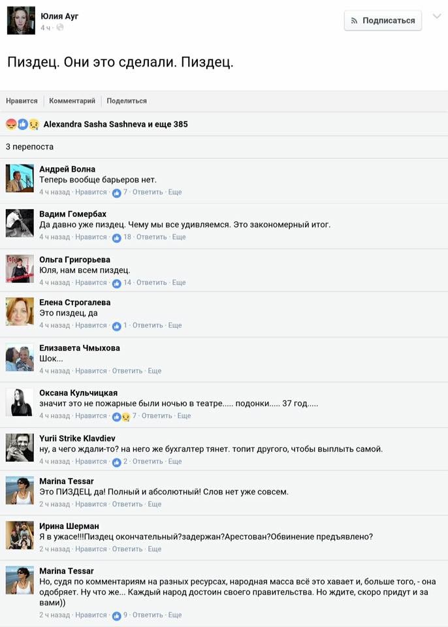Click like count icon on Андрей Волна's comment
Image resolution: width=448 pixels, height=627 pixels.
(x=116, y=193)
